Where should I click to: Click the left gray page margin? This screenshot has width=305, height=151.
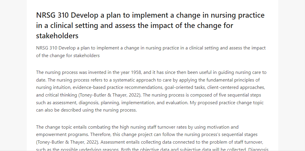point(13,75)
